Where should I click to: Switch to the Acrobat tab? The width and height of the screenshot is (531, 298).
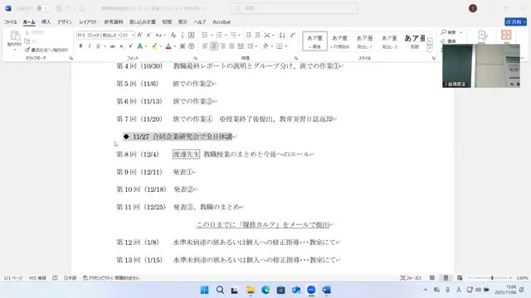click(222, 22)
